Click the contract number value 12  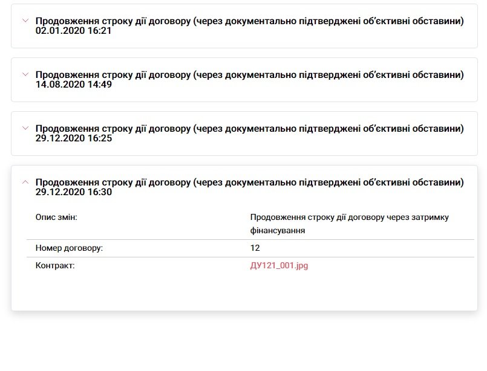click(x=255, y=248)
